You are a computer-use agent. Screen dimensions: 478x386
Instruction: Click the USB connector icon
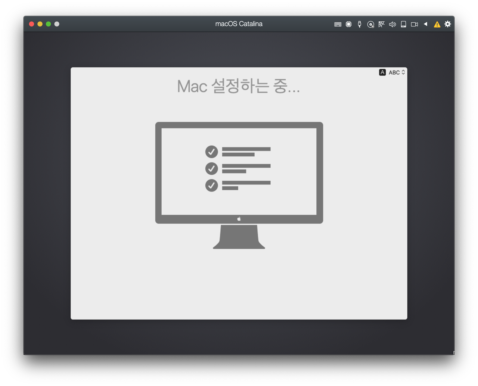coord(360,24)
